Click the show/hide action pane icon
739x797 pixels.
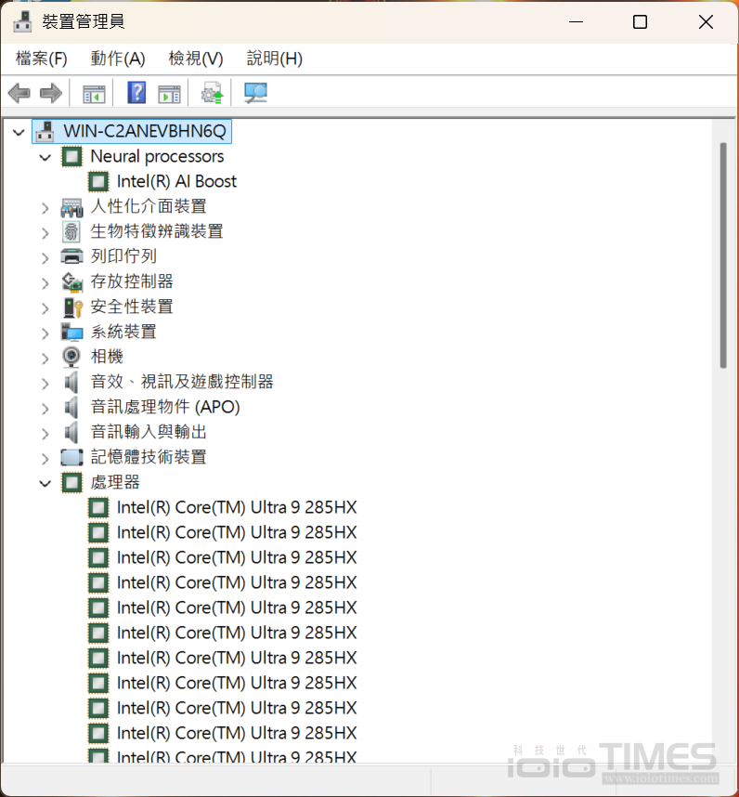pyautogui.click(x=169, y=94)
